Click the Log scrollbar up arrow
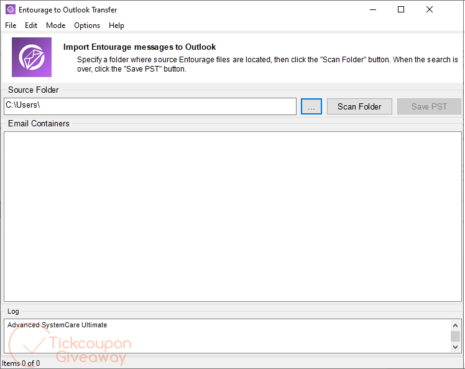The image size is (465, 369). point(455,325)
